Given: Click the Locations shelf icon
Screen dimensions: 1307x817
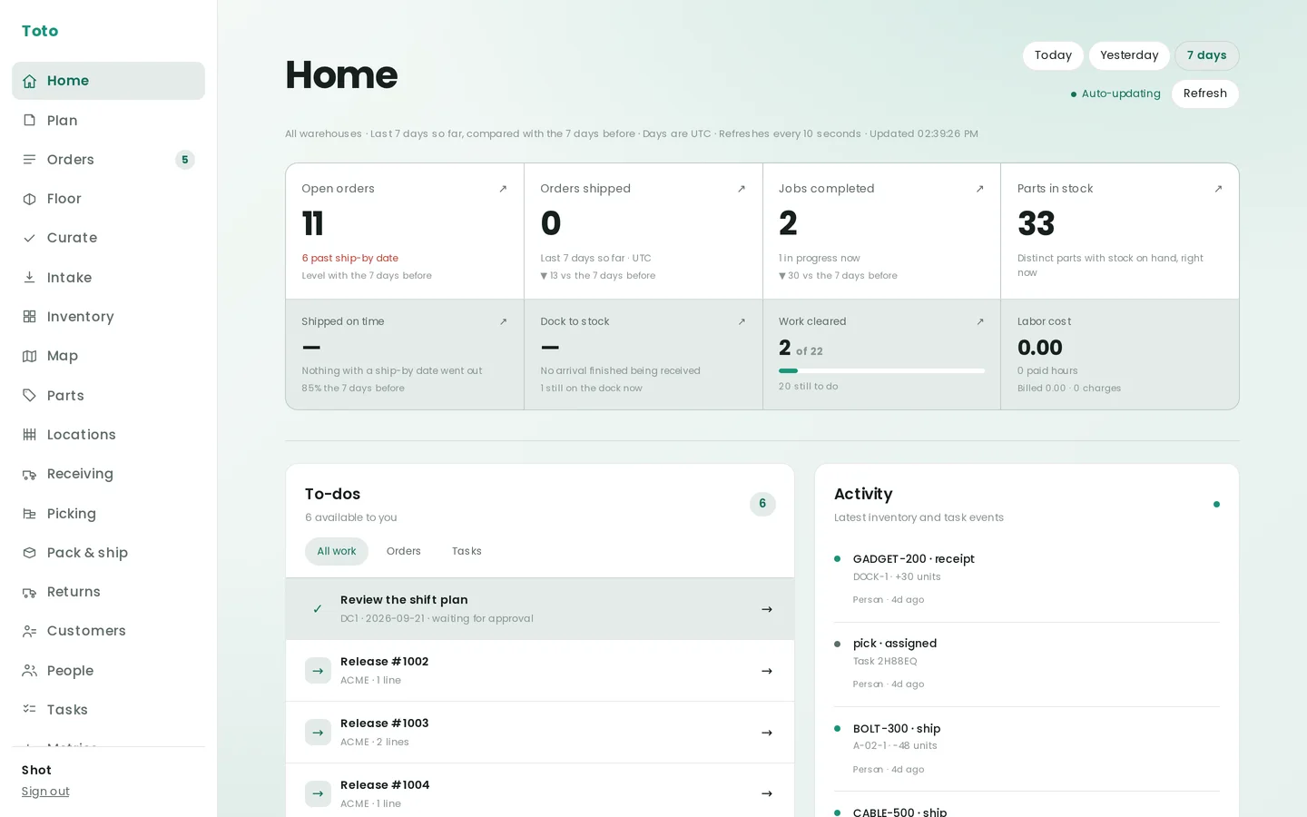Looking at the screenshot, I should 29,435.
